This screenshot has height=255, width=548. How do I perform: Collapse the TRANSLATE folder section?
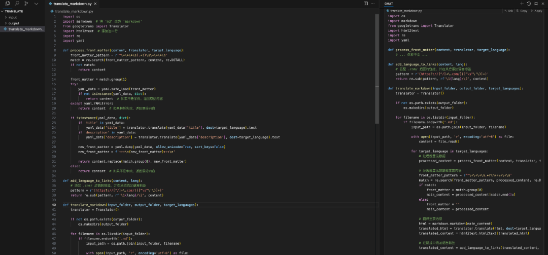[22, 11]
